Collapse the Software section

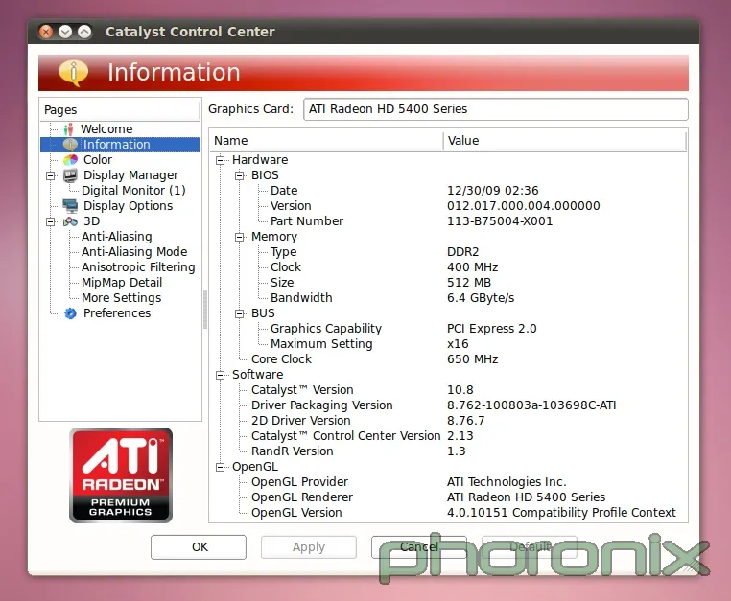pos(221,375)
